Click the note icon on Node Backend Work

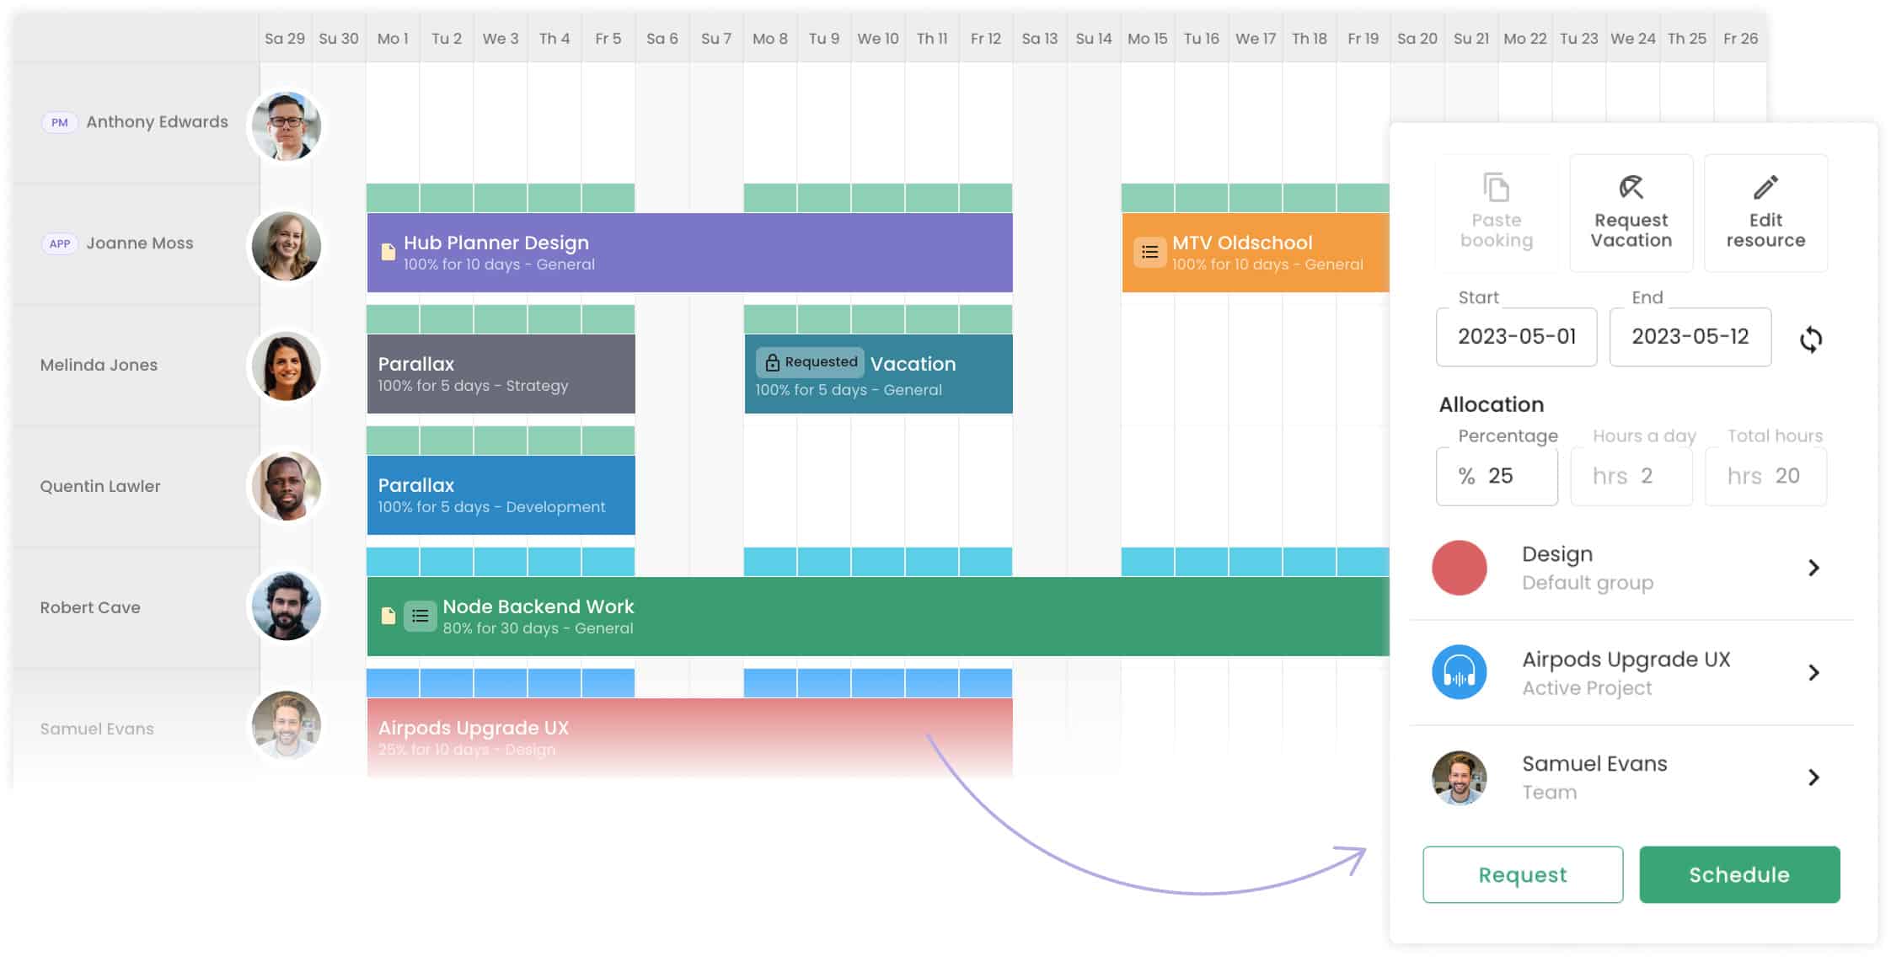point(388,616)
